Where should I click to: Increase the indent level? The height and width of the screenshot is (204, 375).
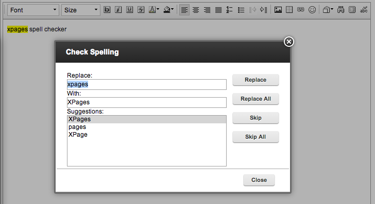264,10
